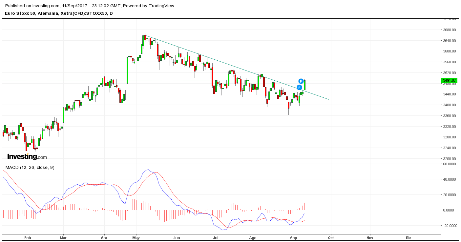
Task: Click the Jun label on time axis
Action: (x=177, y=238)
